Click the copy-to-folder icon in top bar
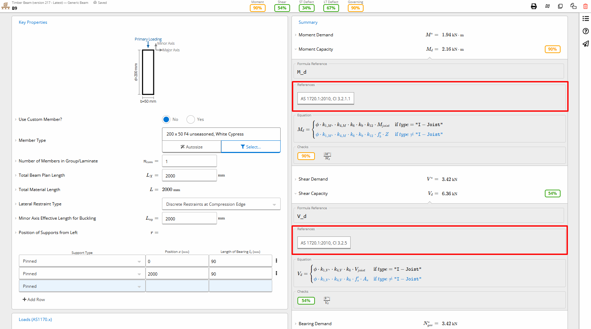The height and width of the screenshot is (329, 591). click(573, 6)
